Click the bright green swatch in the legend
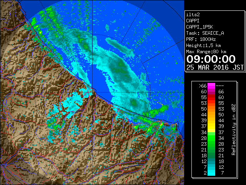246x185 pixels. pos(211,138)
